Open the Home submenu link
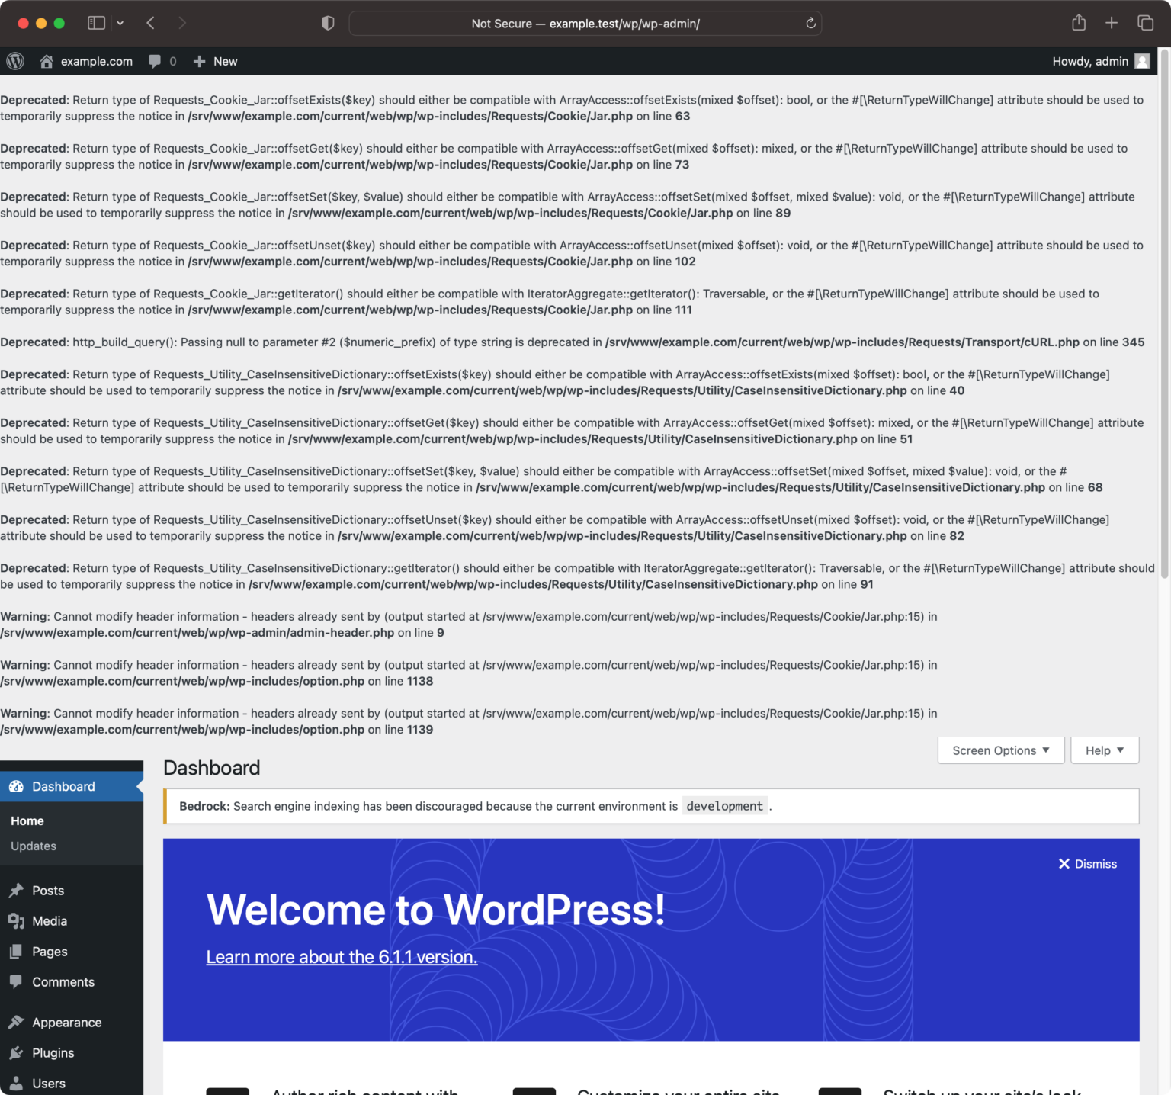 click(27, 820)
